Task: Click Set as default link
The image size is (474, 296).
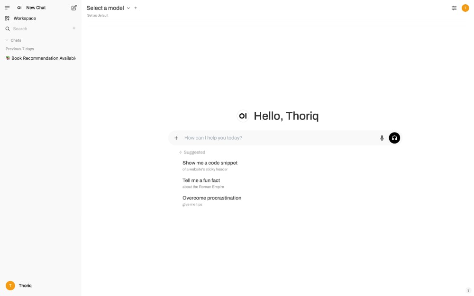Action: 98,16
